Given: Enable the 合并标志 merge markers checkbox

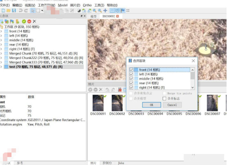Looking at the screenshot, I should click(164, 98).
